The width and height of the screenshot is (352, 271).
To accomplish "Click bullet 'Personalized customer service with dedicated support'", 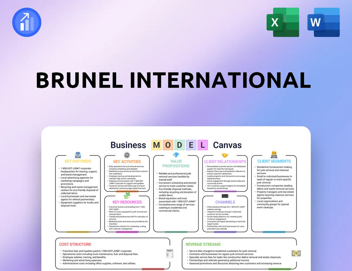I will pyautogui.click(x=226, y=168).
